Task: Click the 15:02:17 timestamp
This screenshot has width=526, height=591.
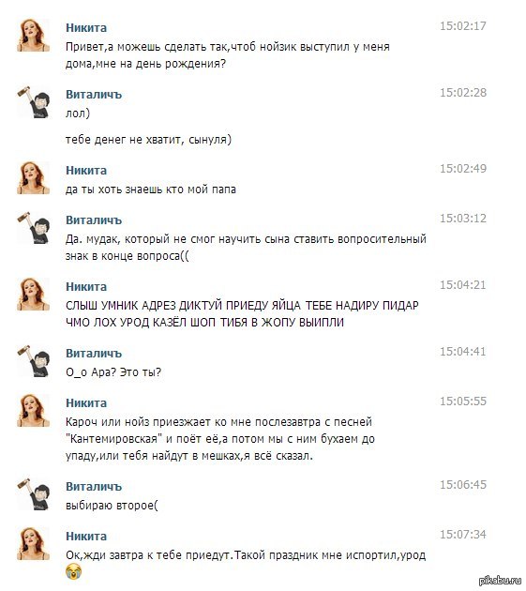Action: (x=463, y=26)
